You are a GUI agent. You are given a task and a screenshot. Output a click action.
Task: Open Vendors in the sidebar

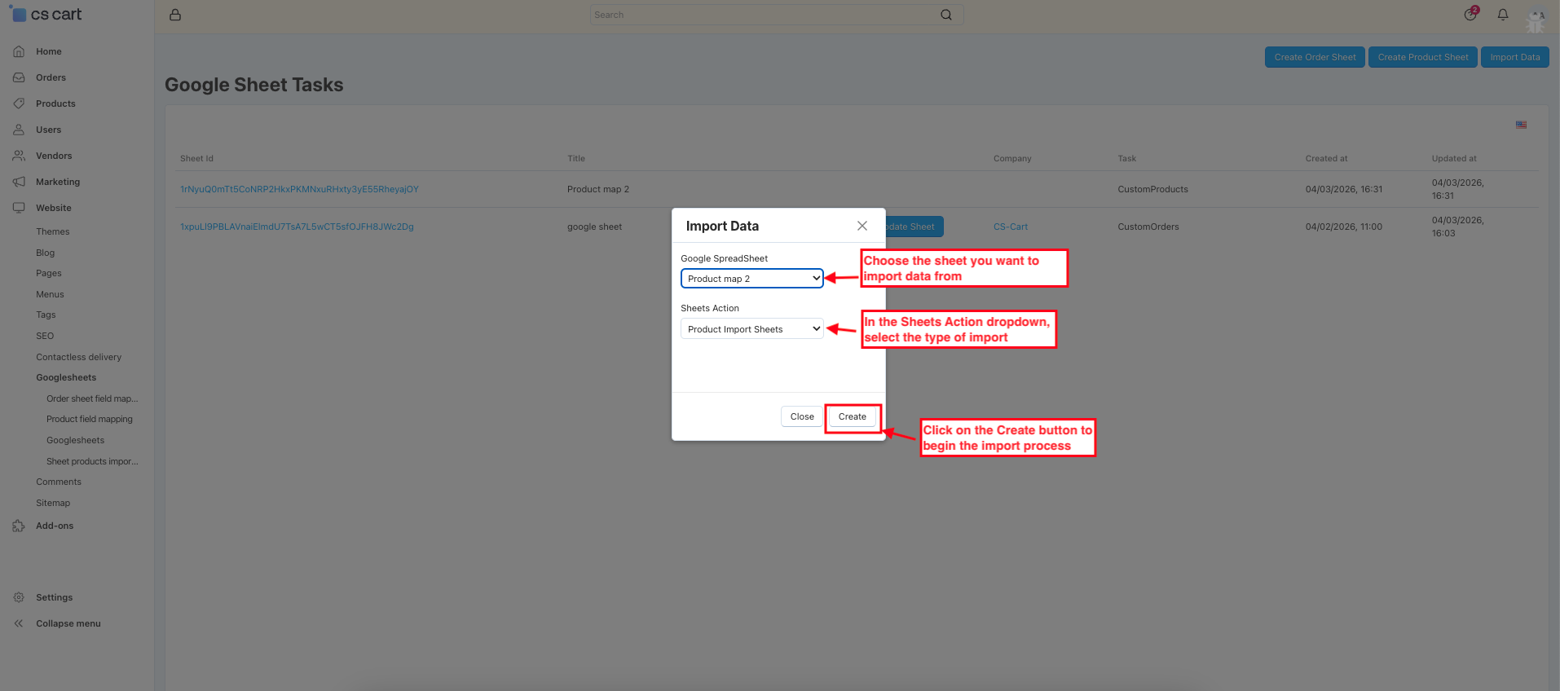54,156
